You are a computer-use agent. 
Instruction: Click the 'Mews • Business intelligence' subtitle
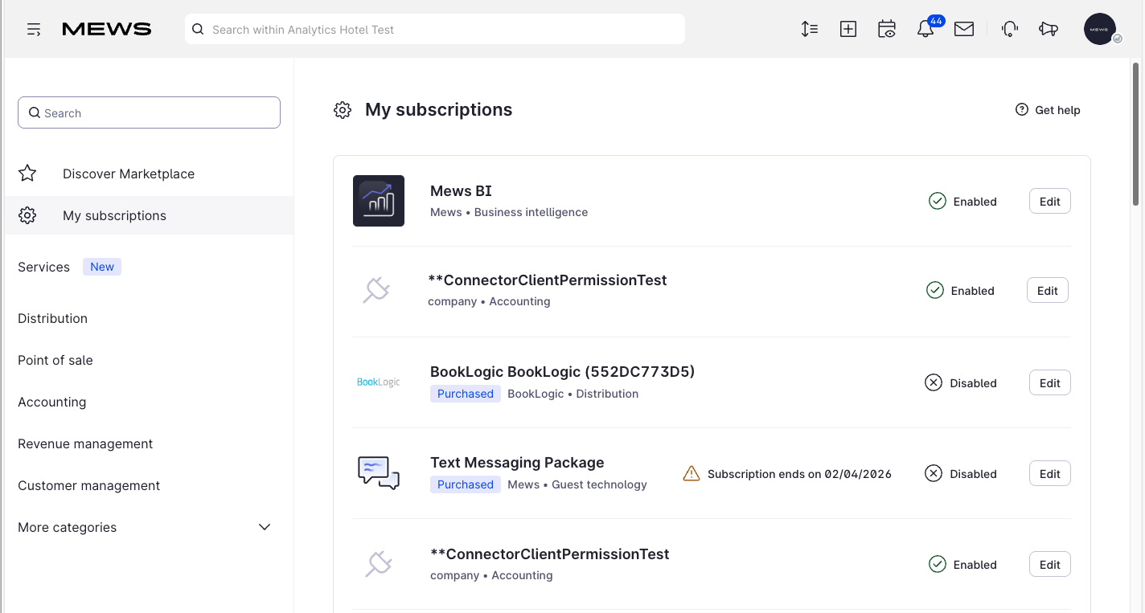509,212
